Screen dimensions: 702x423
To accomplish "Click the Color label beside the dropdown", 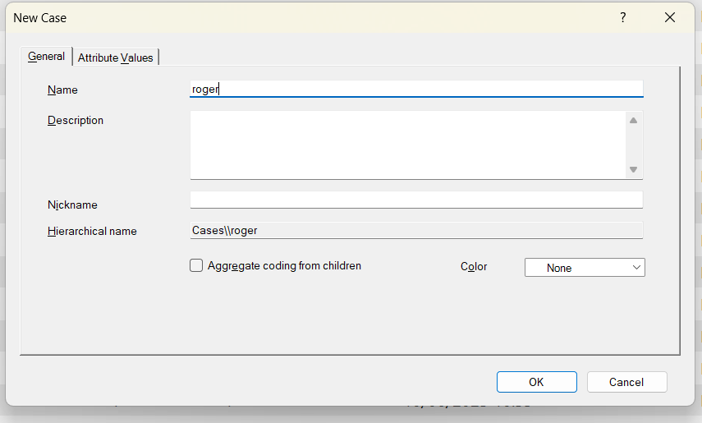I will [x=474, y=267].
